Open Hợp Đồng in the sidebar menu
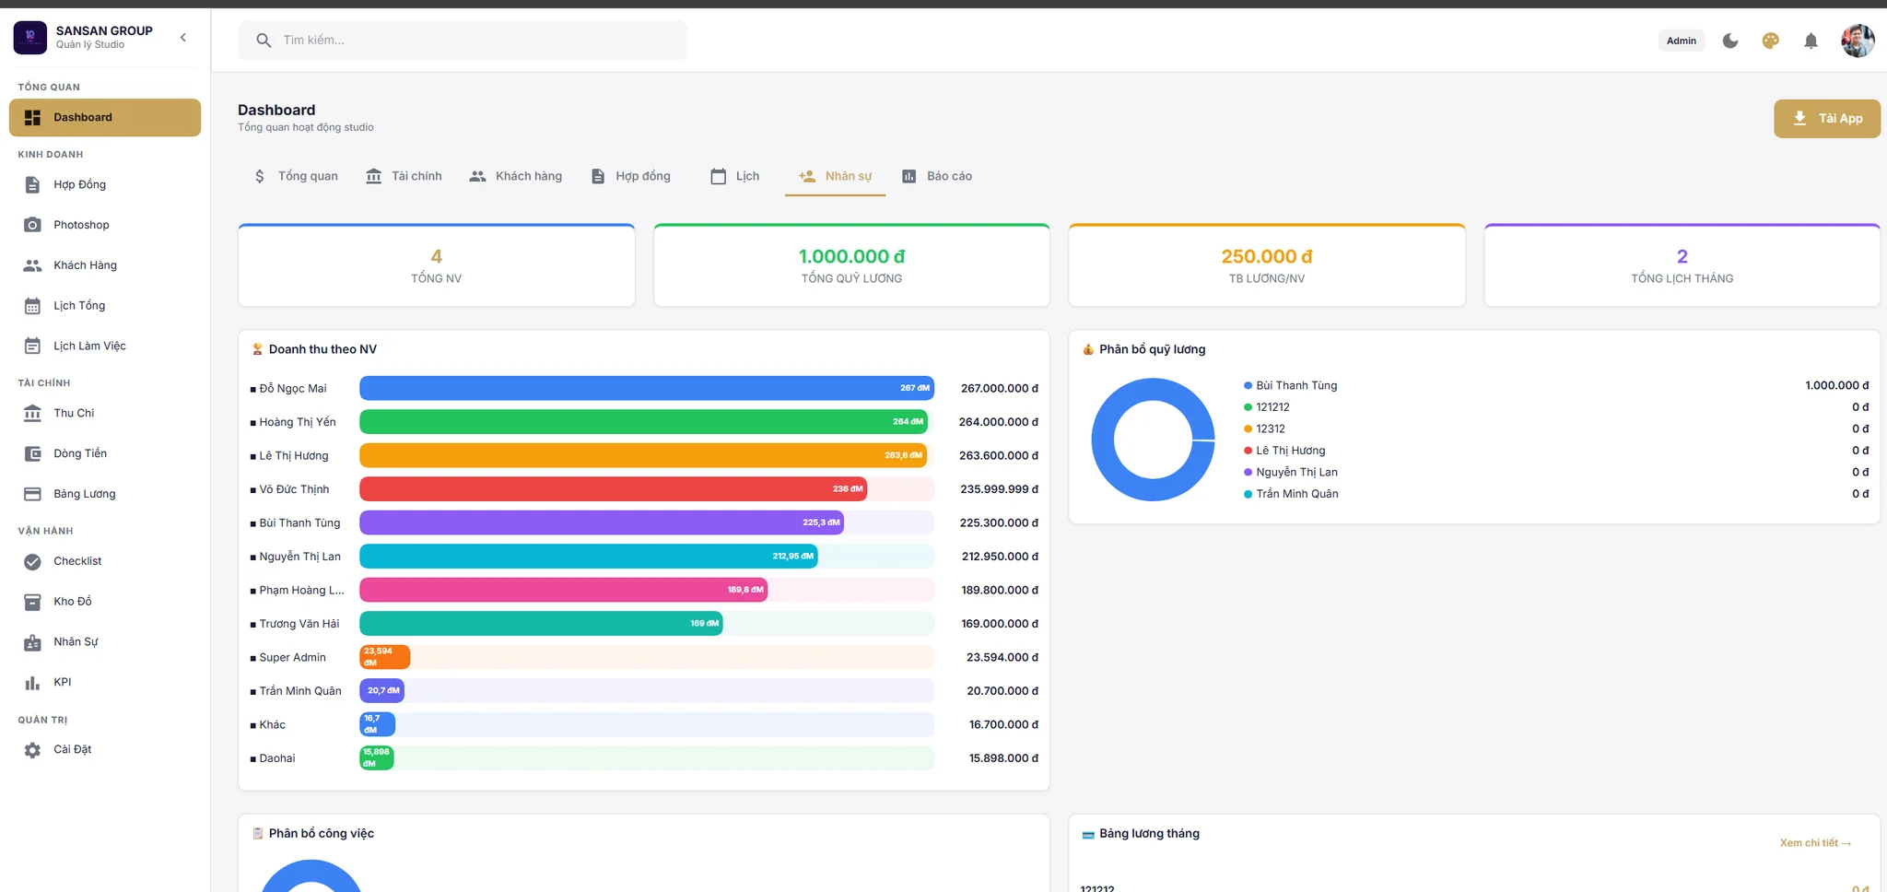 [105, 185]
